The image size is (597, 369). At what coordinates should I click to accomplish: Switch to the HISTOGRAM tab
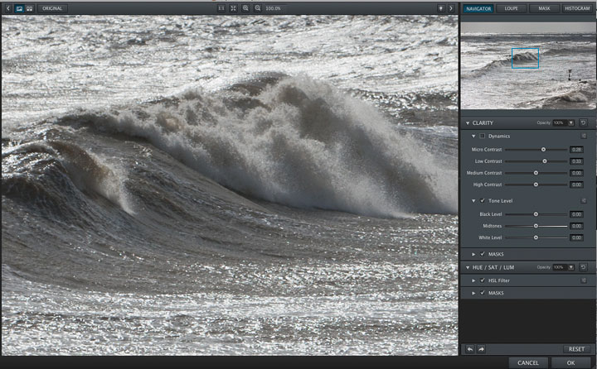coord(577,8)
